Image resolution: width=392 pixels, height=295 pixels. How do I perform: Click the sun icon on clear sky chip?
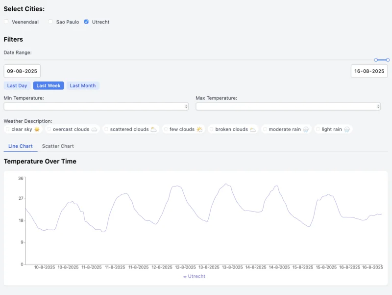pos(37,130)
